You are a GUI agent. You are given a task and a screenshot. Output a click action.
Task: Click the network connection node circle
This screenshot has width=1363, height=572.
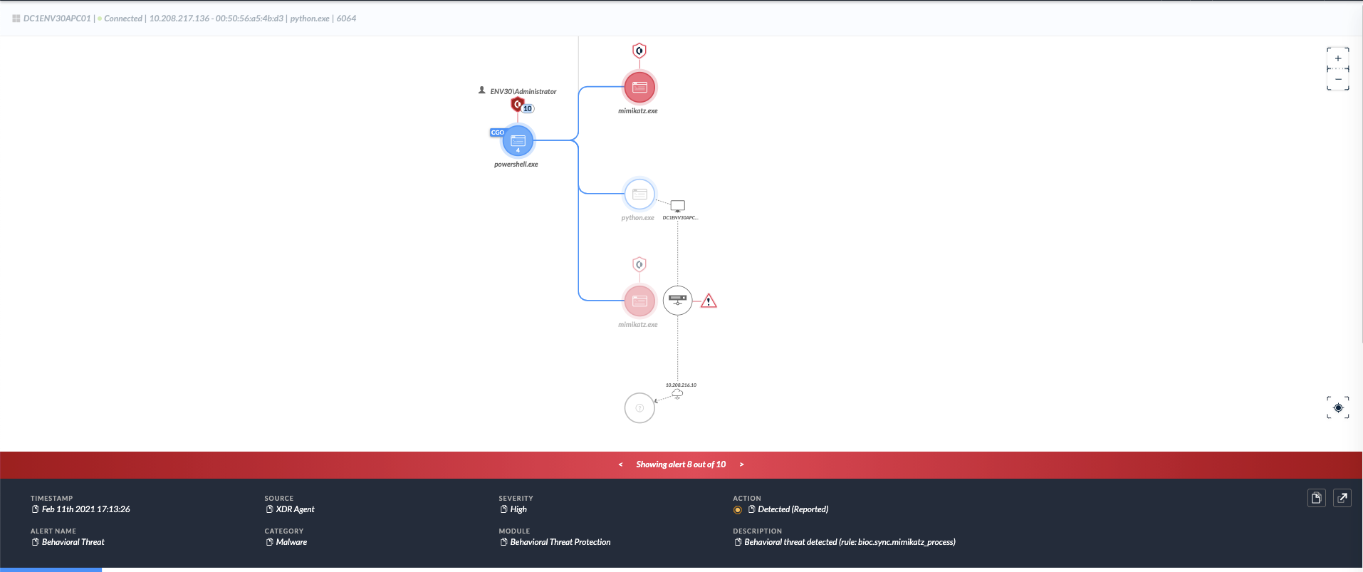677,300
